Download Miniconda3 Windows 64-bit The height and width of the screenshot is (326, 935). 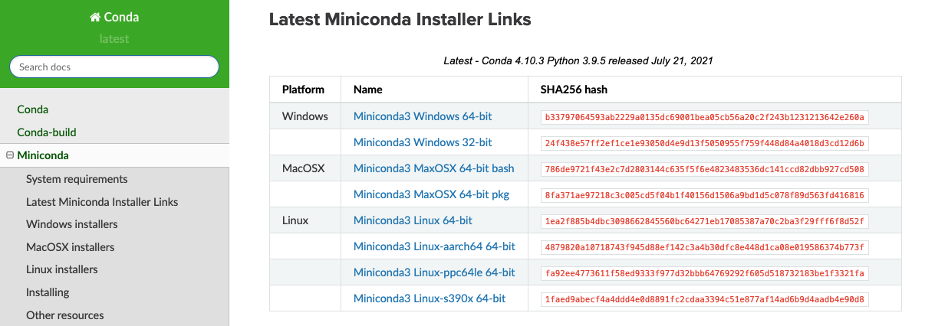coord(423,117)
